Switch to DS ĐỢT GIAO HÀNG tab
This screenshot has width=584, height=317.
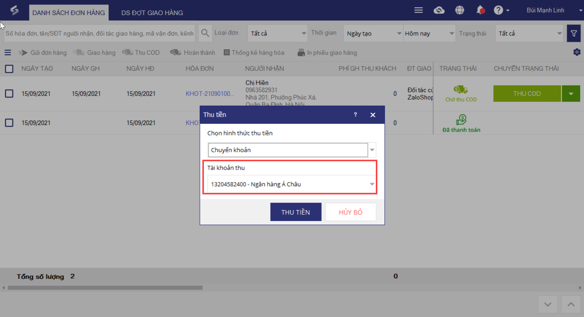click(x=152, y=13)
